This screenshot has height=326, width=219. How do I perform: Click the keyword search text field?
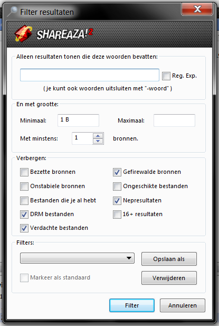tap(90, 75)
